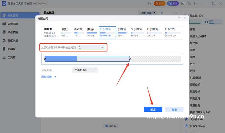Screen dimensions: 225x133
Task: Increase partition size with up stepper arrow
Action: pyautogui.click(x=96, y=69)
